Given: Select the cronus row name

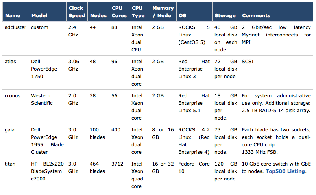Looking at the screenshot, I should click(13, 96).
